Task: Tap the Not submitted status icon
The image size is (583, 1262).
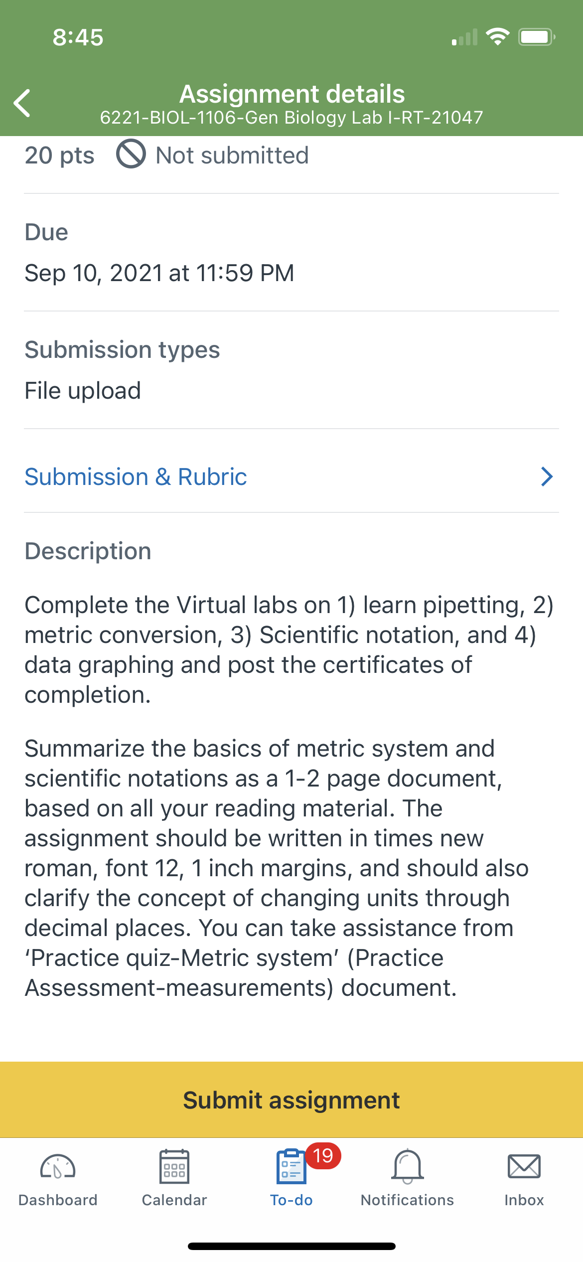Action: point(131,154)
